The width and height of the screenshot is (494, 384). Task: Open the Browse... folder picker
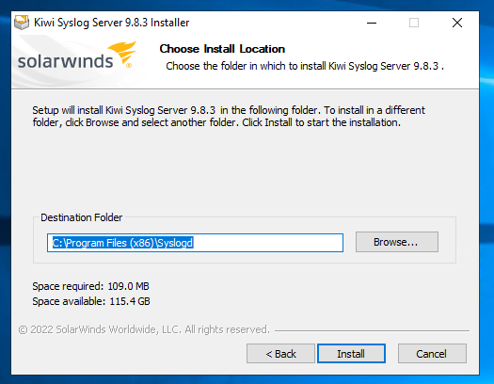tap(397, 242)
